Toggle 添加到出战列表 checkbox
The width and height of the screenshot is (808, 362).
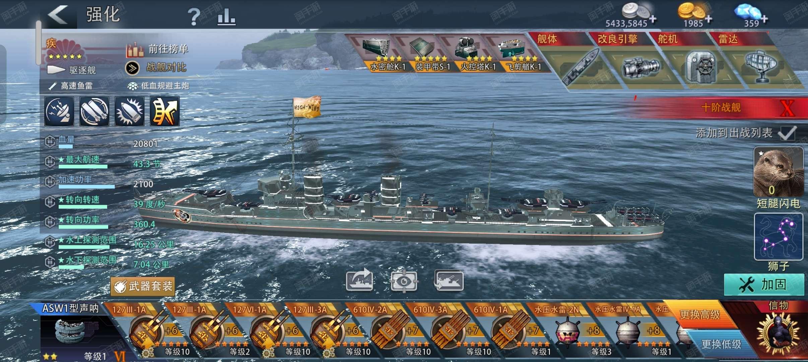[788, 133]
